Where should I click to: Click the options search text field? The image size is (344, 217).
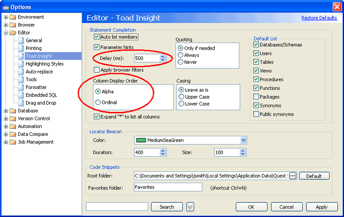117,207
